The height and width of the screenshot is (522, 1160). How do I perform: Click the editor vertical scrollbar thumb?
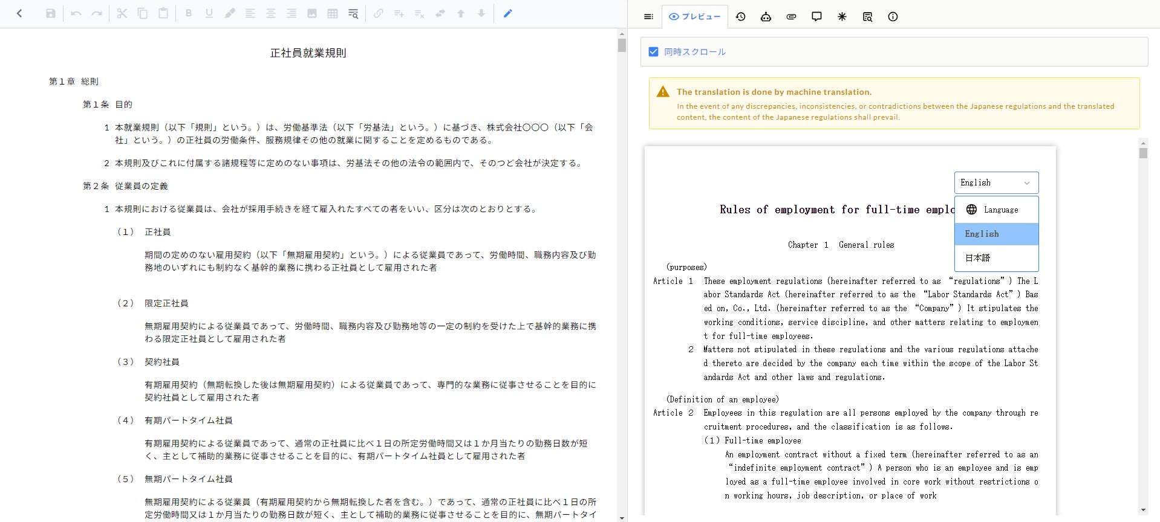pos(622,45)
